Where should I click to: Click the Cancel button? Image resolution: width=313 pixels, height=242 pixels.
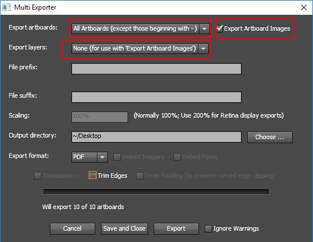click(x=73, y=228)
